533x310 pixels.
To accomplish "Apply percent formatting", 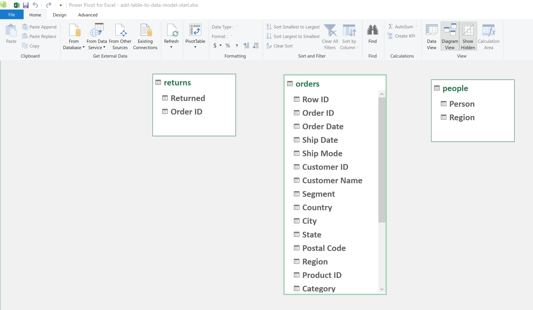I will (227, 45).
